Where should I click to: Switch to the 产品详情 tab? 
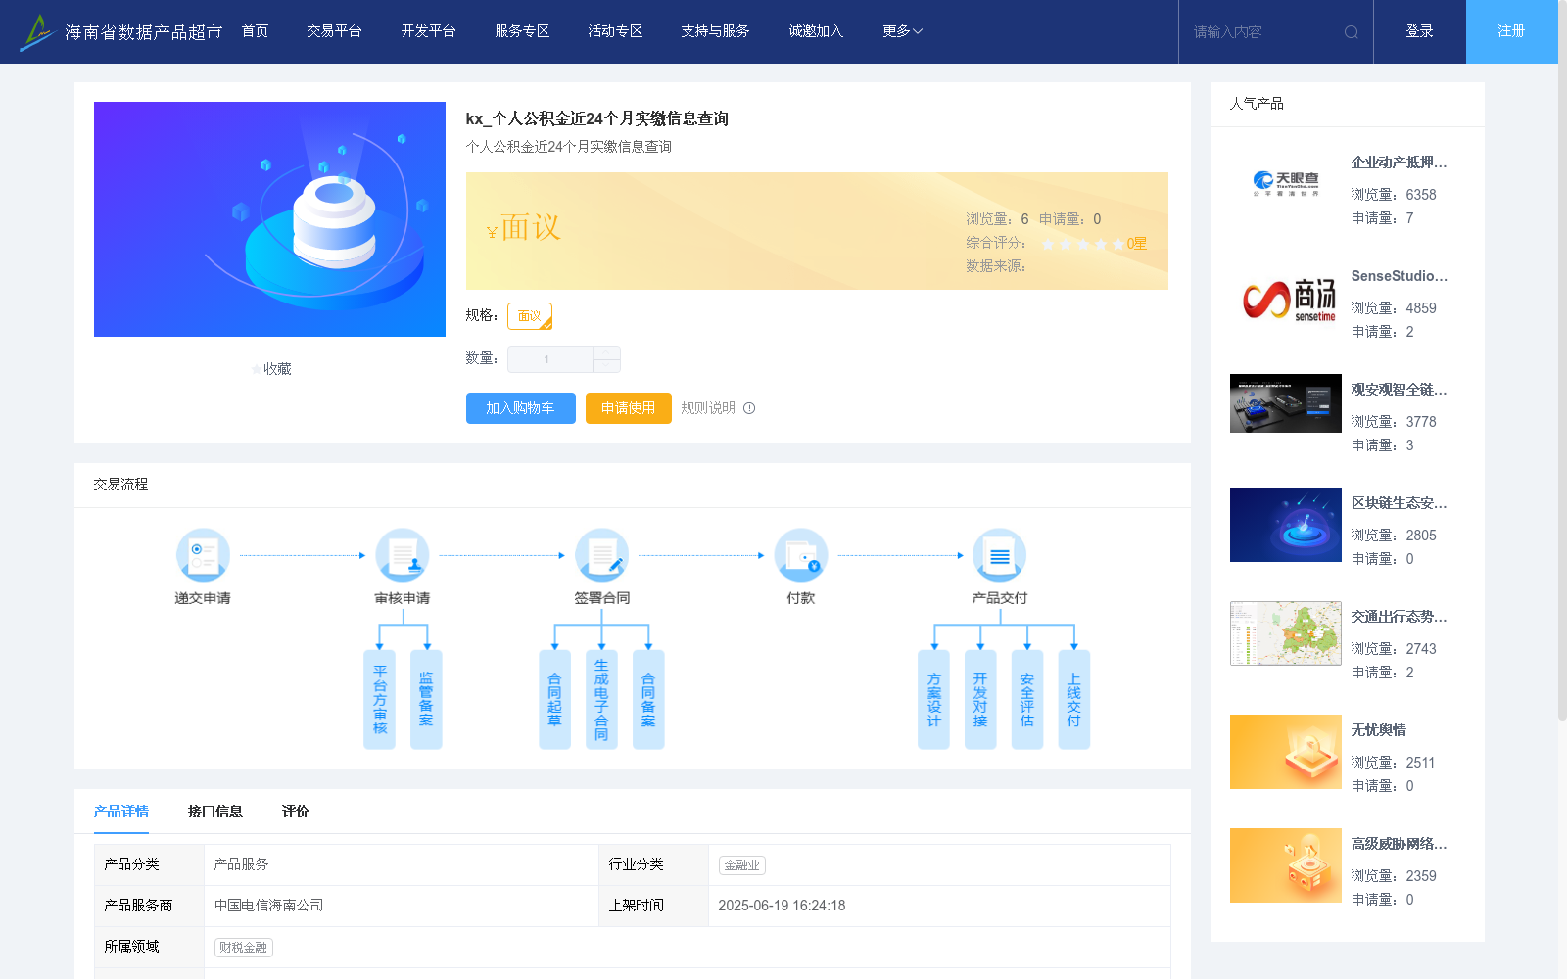pos(121,812)
